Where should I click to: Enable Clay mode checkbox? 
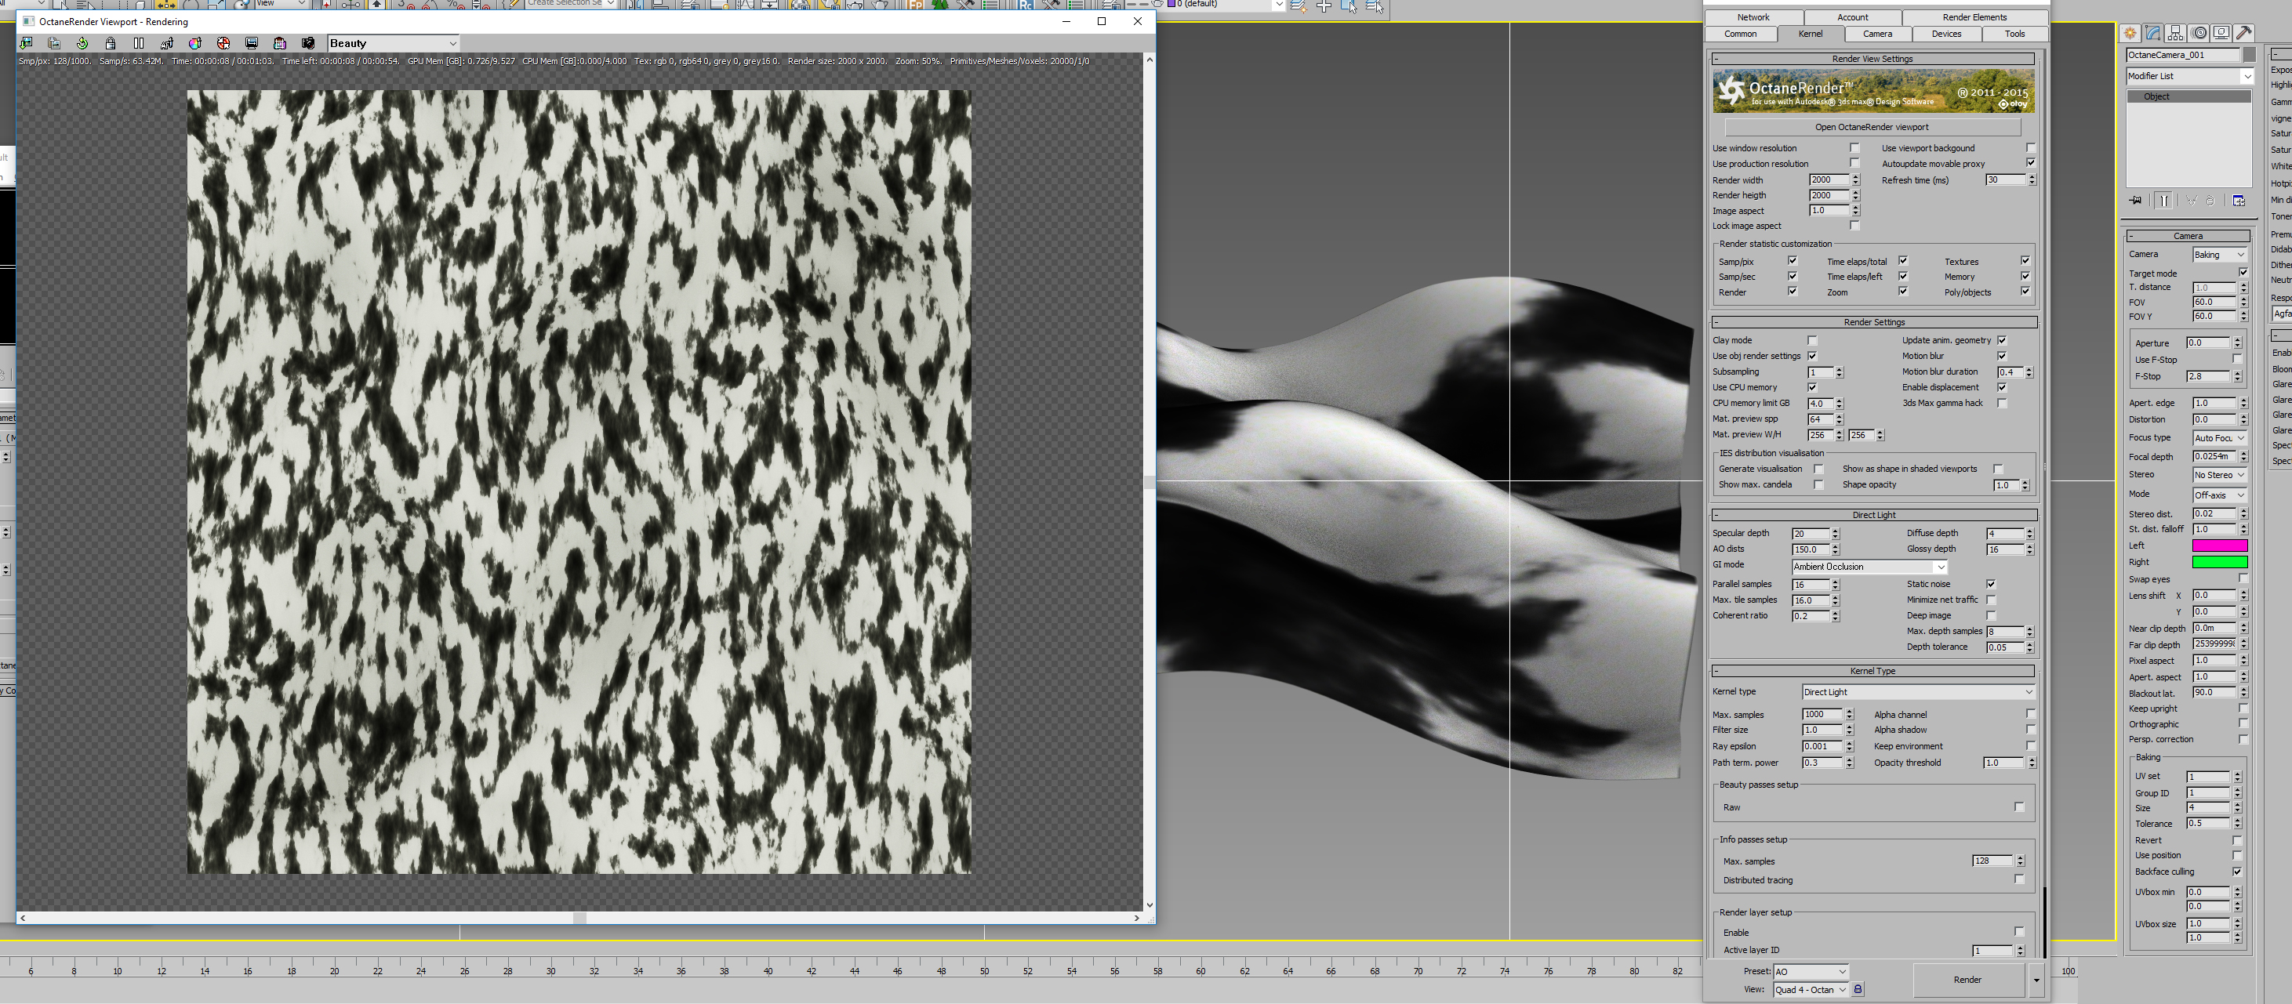pyautogui.click(x=1812, y=341)
